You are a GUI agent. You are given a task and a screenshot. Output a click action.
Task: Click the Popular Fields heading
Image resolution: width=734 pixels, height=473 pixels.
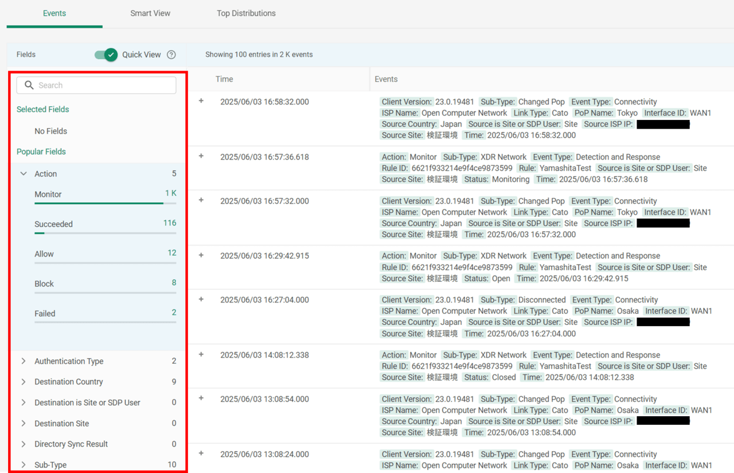pos(41,152)
